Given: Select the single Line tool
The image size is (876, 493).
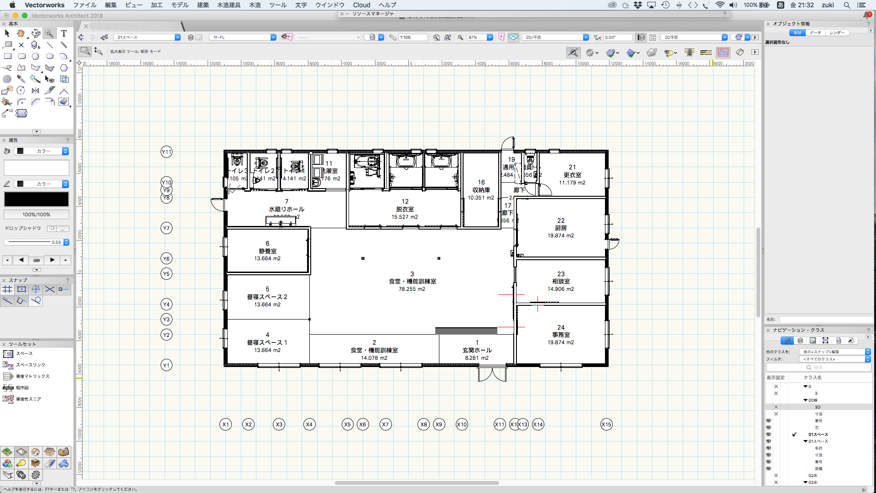Looking at the screenshot, I should [x=49, y=45].
